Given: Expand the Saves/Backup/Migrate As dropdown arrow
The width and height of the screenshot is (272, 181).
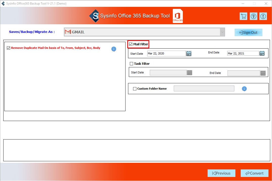Looking at the screenshot, I should click(222, 32).
